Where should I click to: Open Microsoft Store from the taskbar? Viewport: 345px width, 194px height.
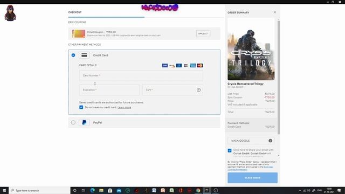coord(110,190)
